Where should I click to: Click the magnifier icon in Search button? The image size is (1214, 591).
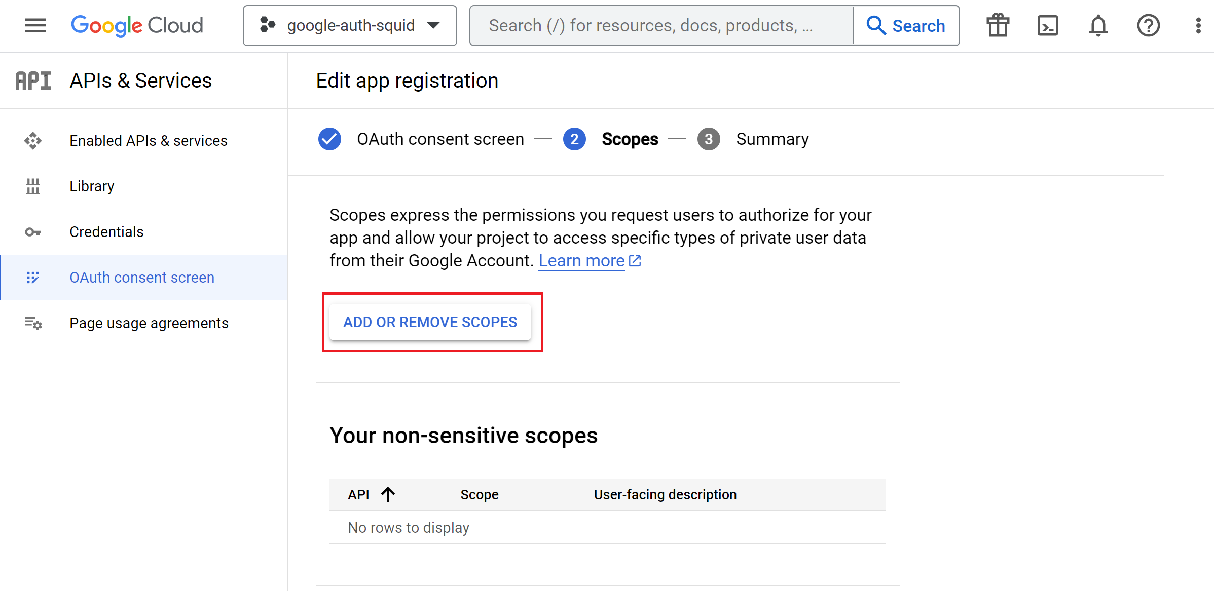876,25
